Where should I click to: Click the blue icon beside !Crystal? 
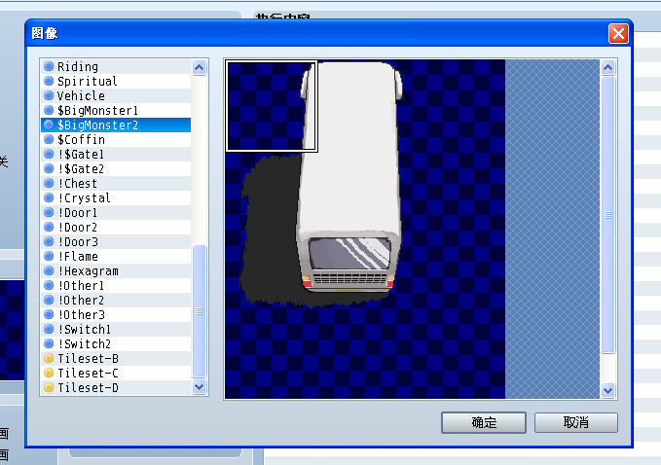(x=49, y=197)
